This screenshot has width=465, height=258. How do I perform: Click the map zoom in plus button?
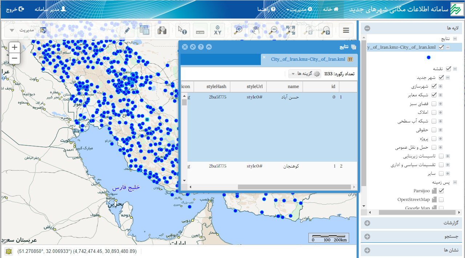[x=15, y=47]
